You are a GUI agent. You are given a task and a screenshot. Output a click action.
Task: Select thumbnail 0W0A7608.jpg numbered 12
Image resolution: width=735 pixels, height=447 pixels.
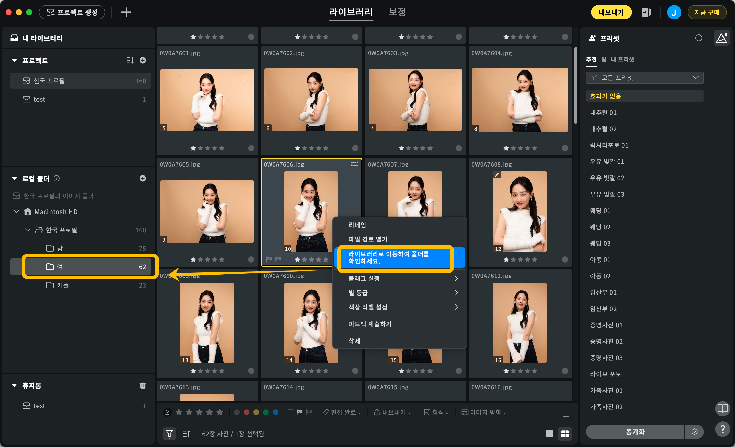(520, 211)
